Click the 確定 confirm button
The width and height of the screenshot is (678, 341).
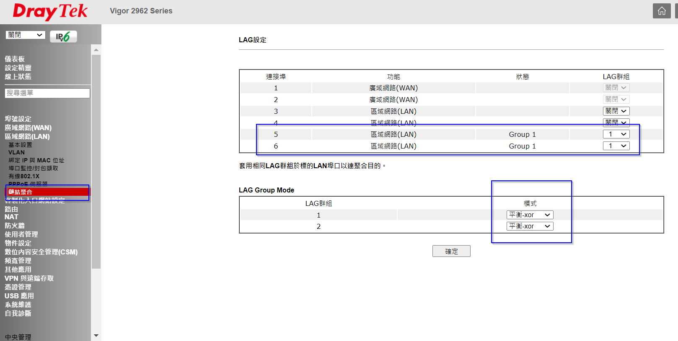click(451, 251)
